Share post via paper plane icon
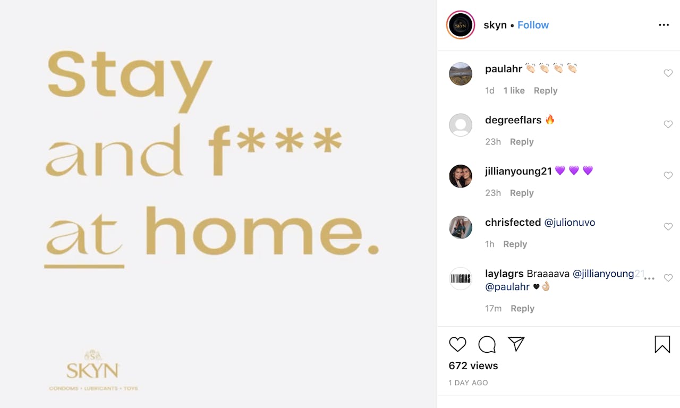 pyautogui.click(x=516, y=344)
